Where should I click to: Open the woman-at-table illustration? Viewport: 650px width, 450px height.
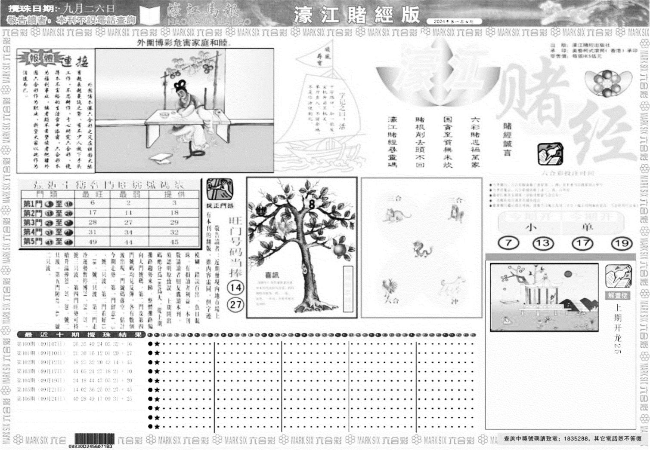click(x=184, y=110)
